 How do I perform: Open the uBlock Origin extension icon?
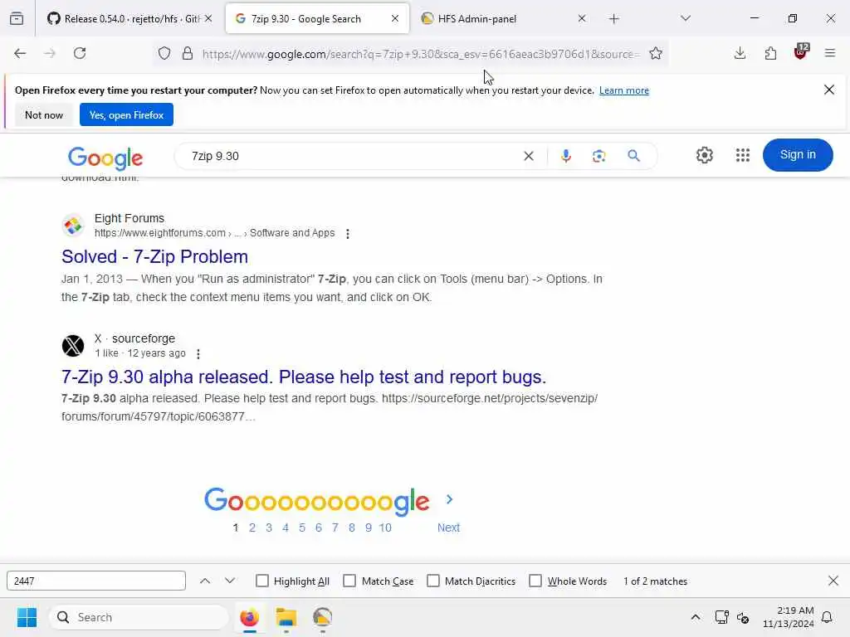[801, 52]
